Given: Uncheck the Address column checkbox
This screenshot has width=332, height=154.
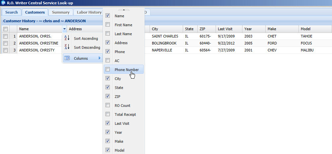Looking at the screenshot, I should (x=107, y=43).
